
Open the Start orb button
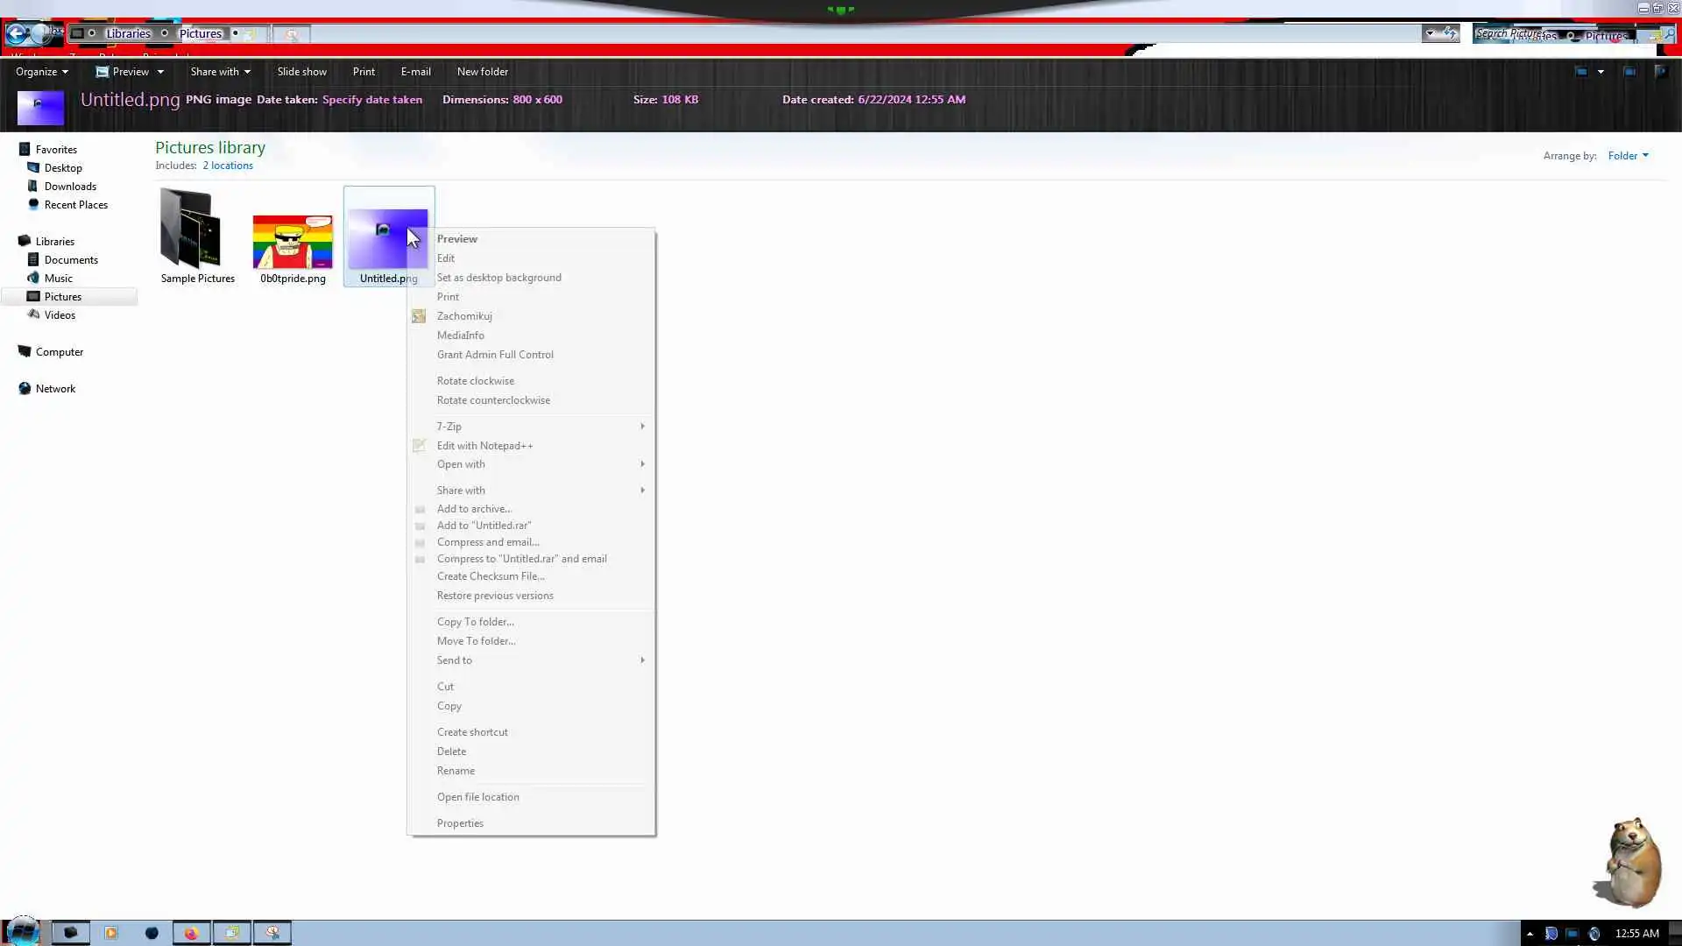[x=23, y=931]
